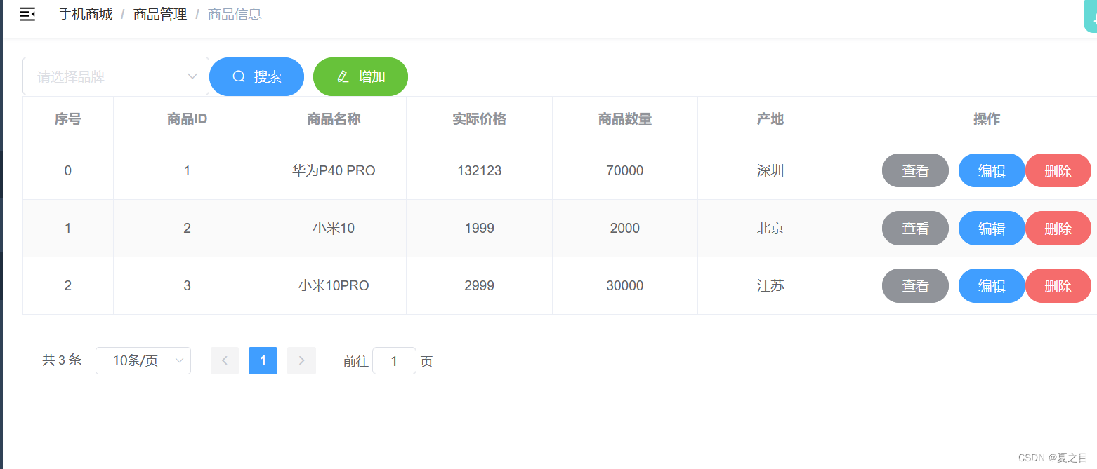
Task: Click the origin cell 深圳
Action: (770, 170)
